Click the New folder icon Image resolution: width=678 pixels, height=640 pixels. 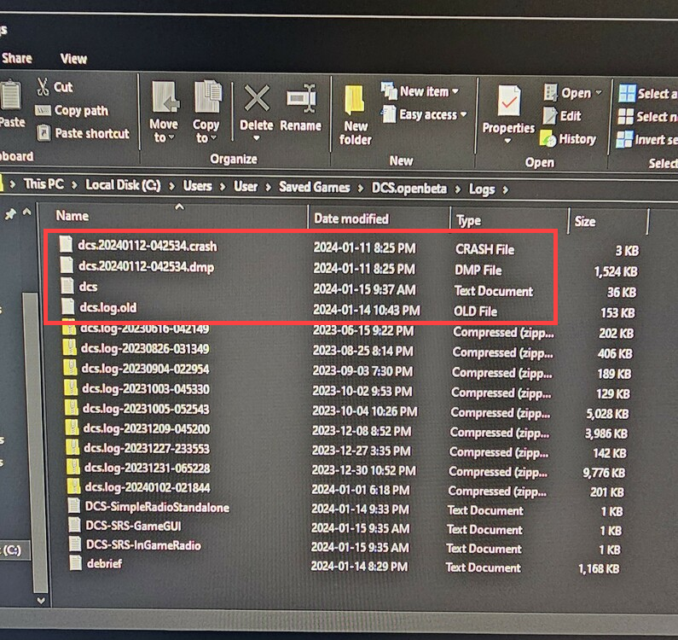pyautogui.click(x=354, y=100)
